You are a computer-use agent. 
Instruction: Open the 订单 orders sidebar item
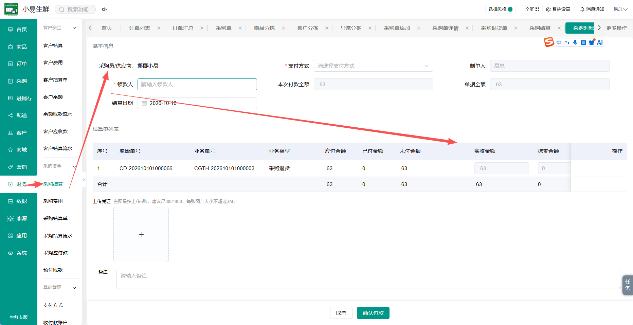(x=18, y=64)
